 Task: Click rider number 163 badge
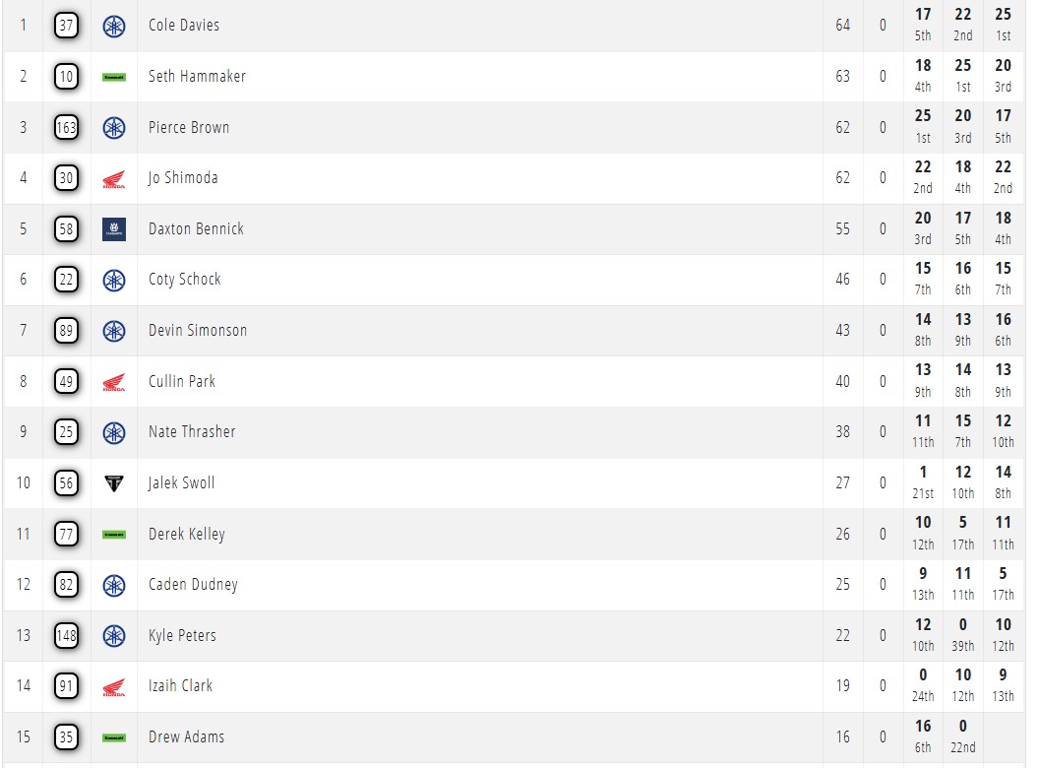[66, 128]
